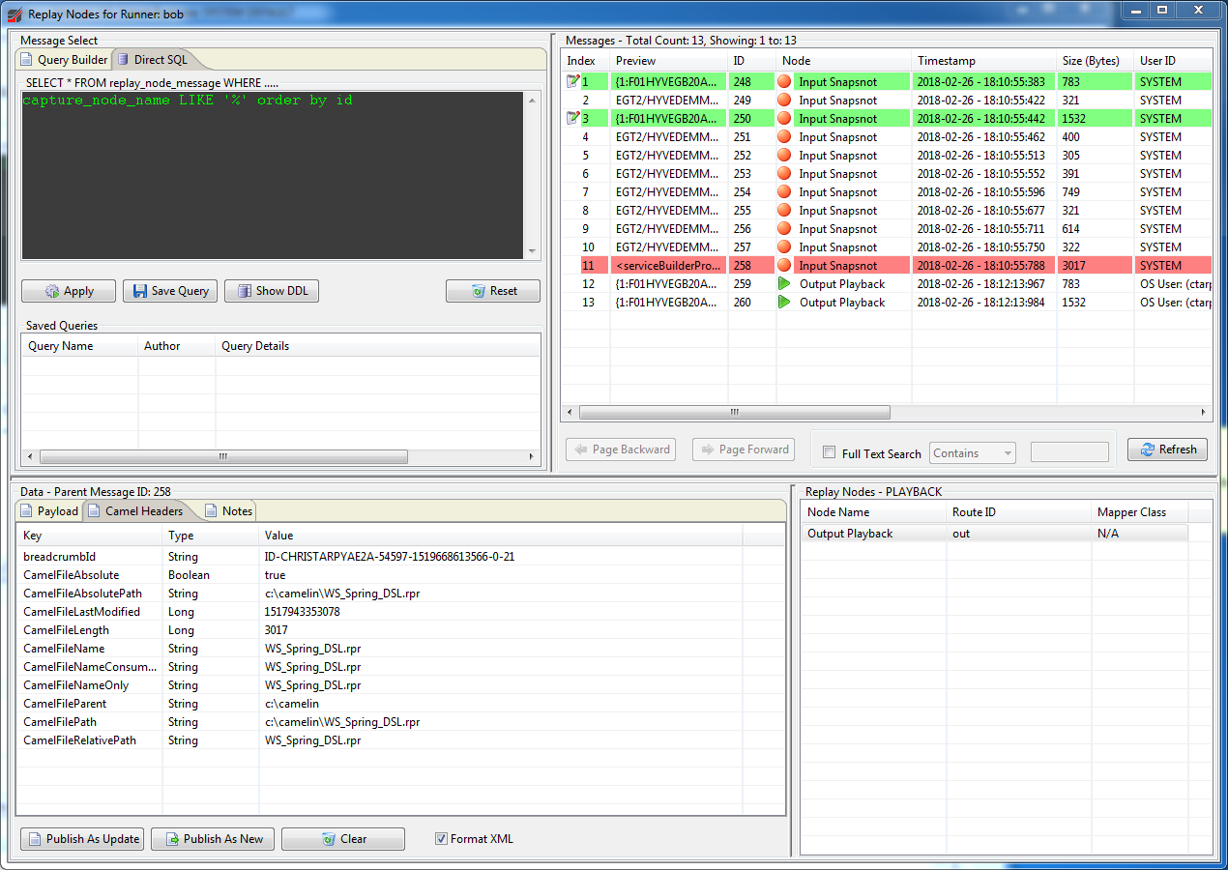Screen dimensions: 1228x870
Task: Click the red Input Snapshot icon for ID 258
Action: click(784, 266)
